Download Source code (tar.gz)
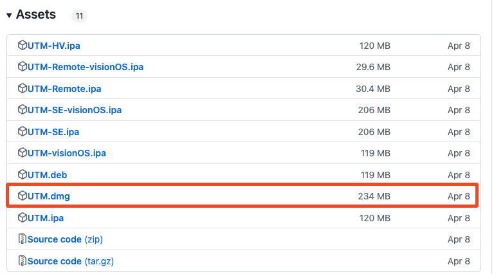The height and width of the screenshot is (274, 494). pyautogui.click(x=71, y=261)
